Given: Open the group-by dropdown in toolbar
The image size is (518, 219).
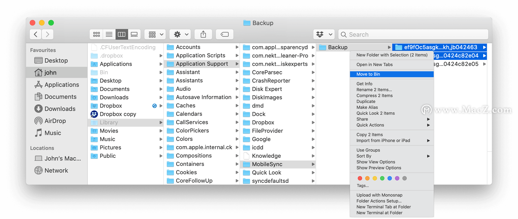Looking at the screenshot, I should pos(155,34).
